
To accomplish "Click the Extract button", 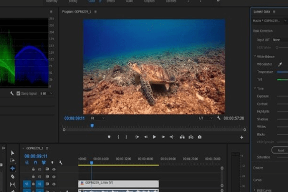I will tap(191, 137).
